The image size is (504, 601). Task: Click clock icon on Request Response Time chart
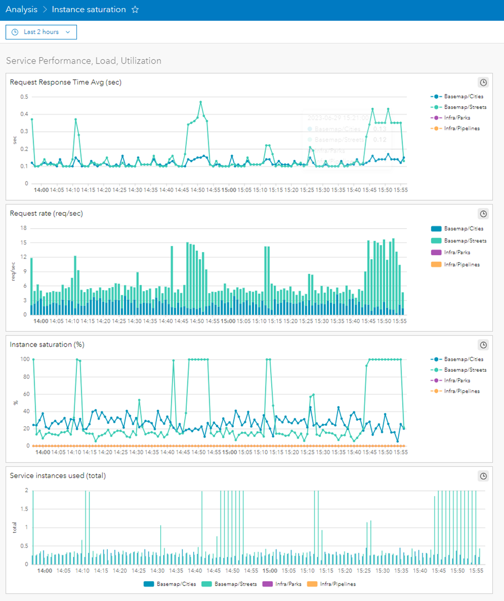pos(483,82)
